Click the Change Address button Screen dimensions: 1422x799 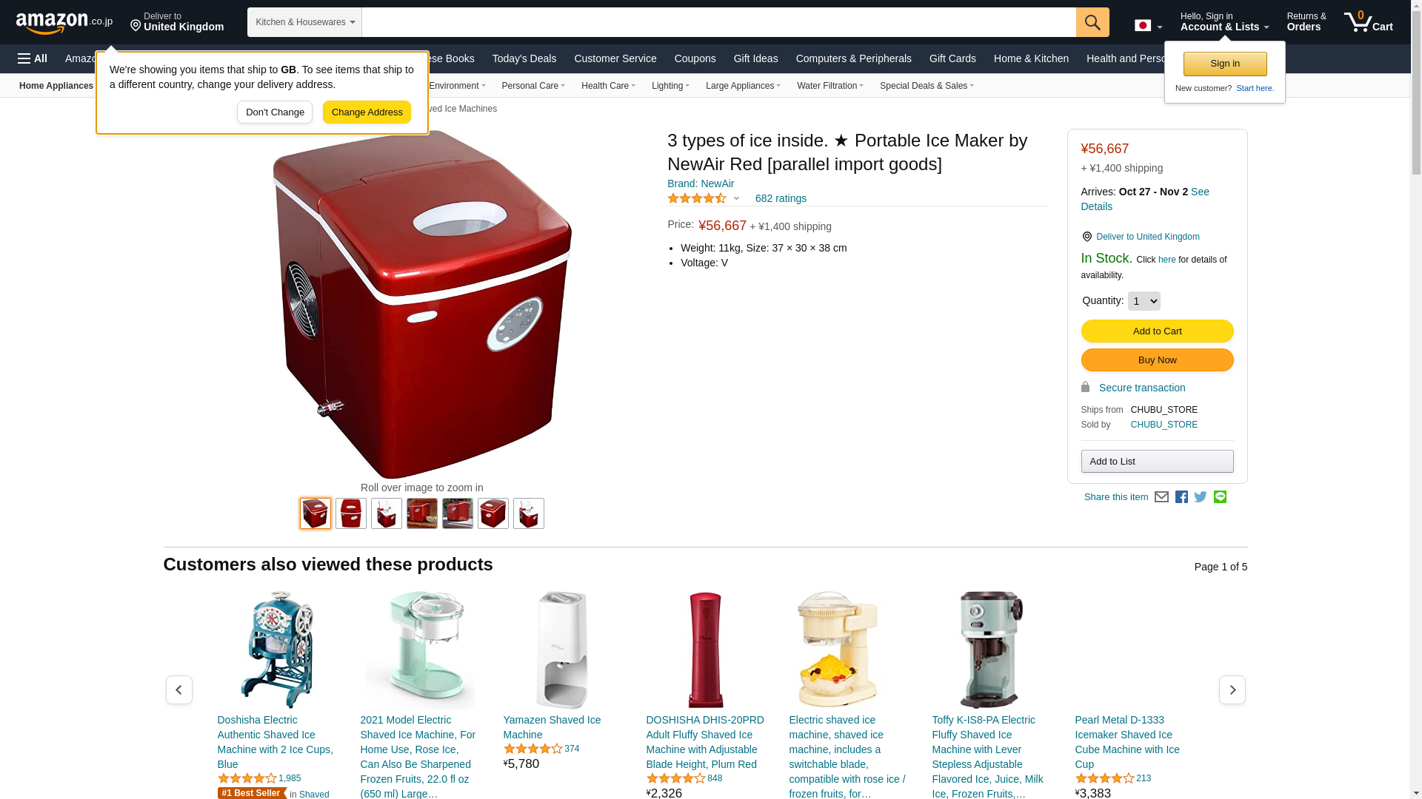tap(367, 112)
